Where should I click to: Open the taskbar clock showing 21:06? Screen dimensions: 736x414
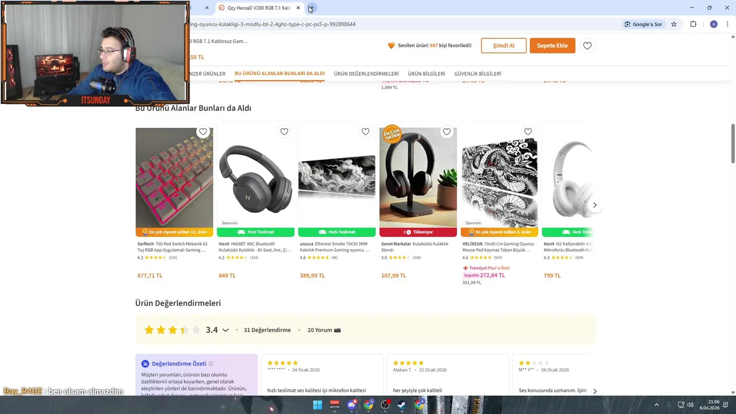(710, 405)
